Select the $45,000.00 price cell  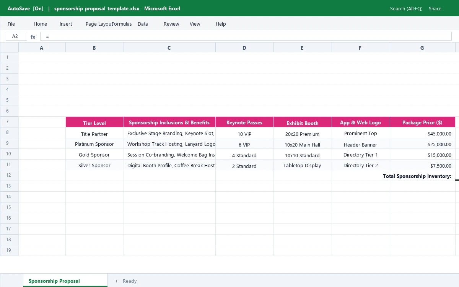(x=423, y=133)
